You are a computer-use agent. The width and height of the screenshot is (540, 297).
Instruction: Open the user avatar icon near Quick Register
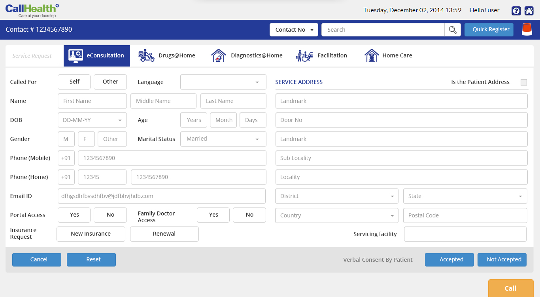pyautogui.click(x=527, y=29)
